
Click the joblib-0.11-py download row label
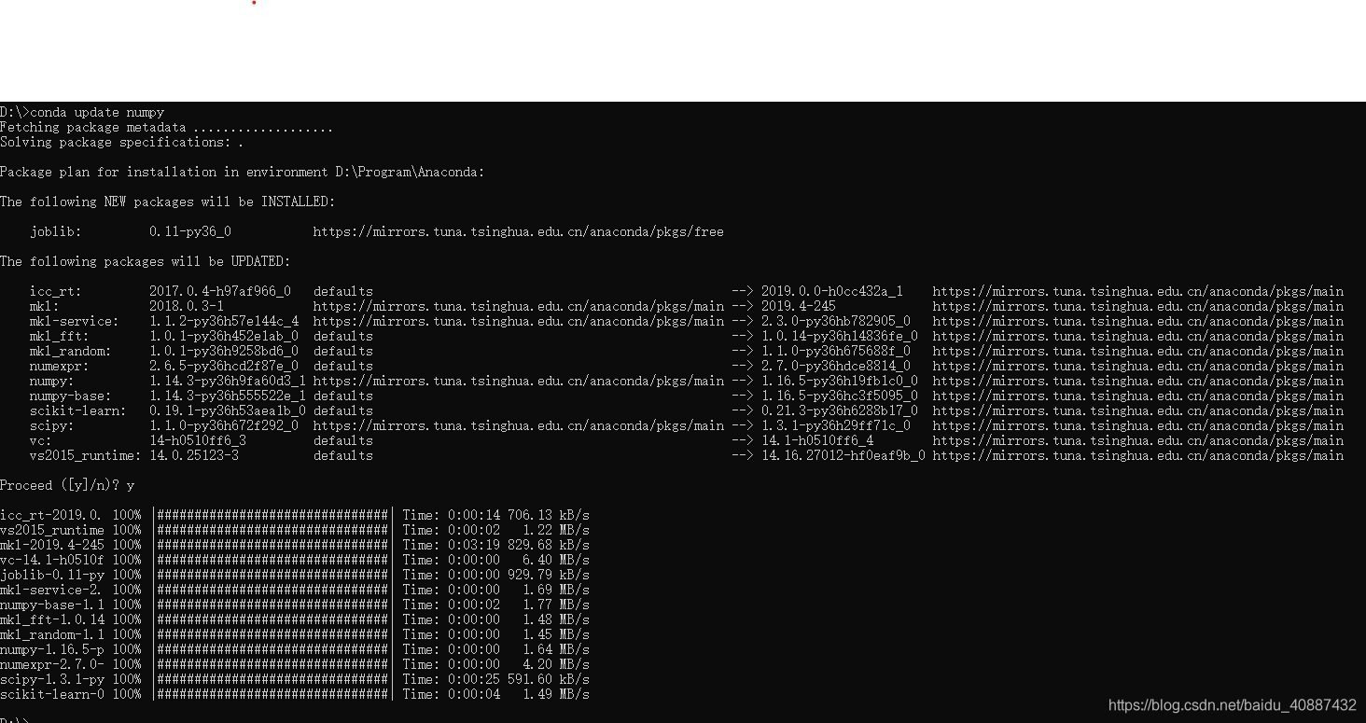click(x=52, y=575)
